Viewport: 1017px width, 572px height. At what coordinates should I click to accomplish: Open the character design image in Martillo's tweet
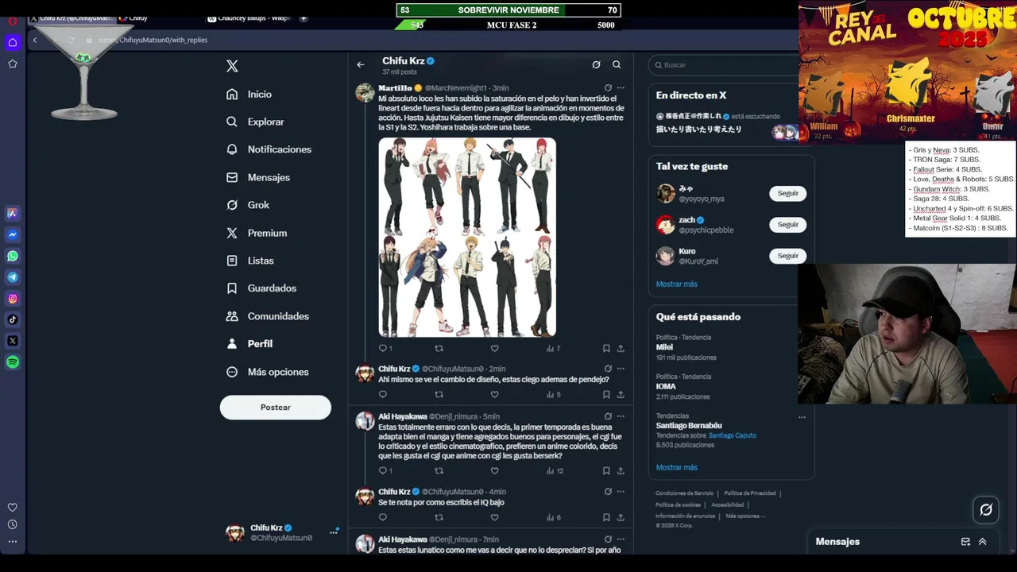[x=467, y=238]
